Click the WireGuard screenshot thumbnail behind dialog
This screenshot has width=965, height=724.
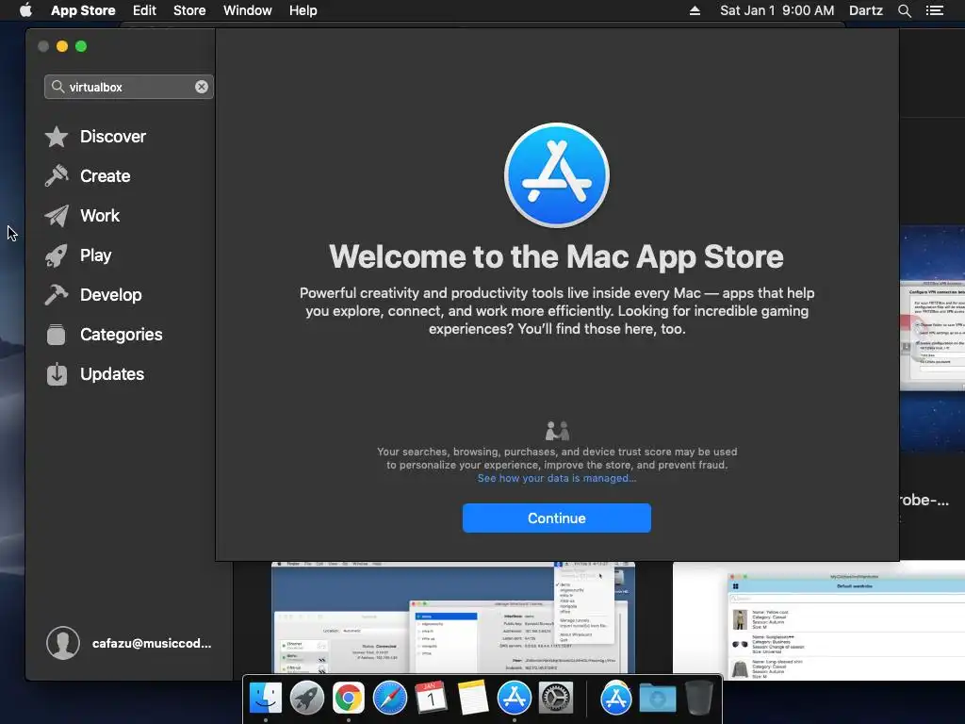click(x=453, y=617)
